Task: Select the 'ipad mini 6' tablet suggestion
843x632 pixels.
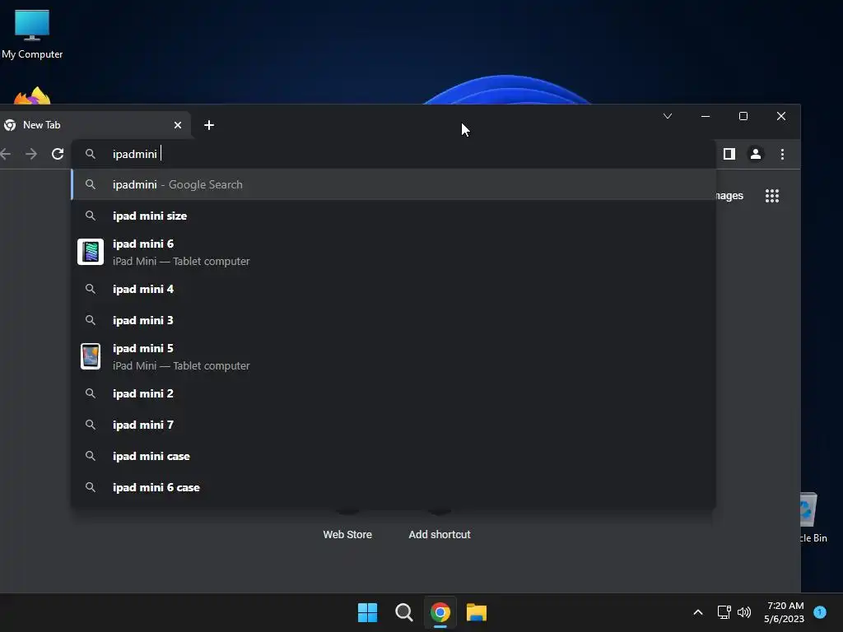Action: pyautogui.click(x=393, y=252)
